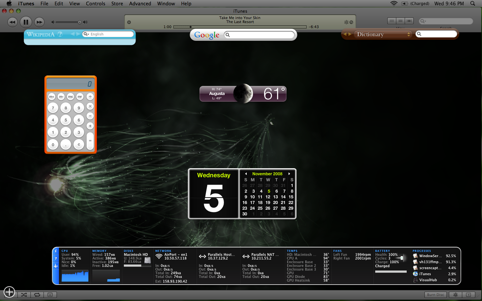This screenshot has width=482, height=301.
Task: Go back in Dictionary widget
Action: pyautogui.click(x=345, y=34)
